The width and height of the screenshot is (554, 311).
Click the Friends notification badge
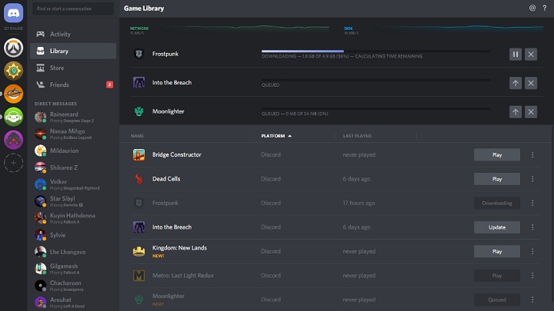click(x=109, y=84)
